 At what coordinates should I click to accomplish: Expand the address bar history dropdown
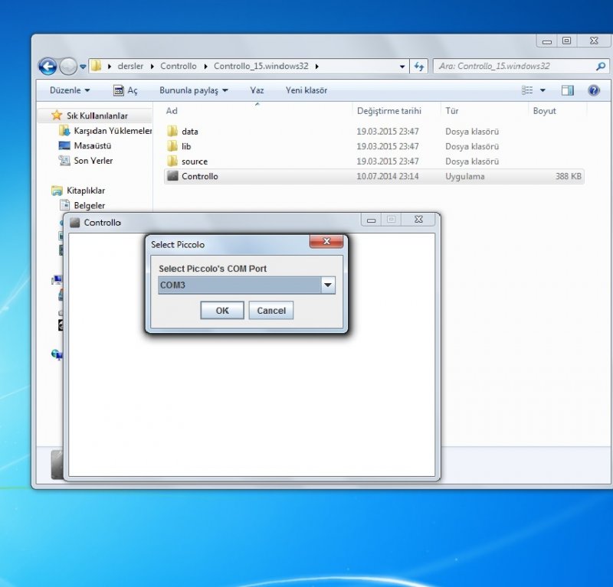click(403, 67)
